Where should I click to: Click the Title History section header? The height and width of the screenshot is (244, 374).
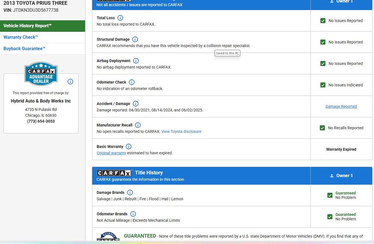coord(149,173)
